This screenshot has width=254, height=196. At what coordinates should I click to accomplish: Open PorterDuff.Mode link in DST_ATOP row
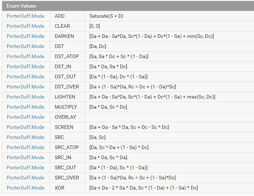coord(25,56)
